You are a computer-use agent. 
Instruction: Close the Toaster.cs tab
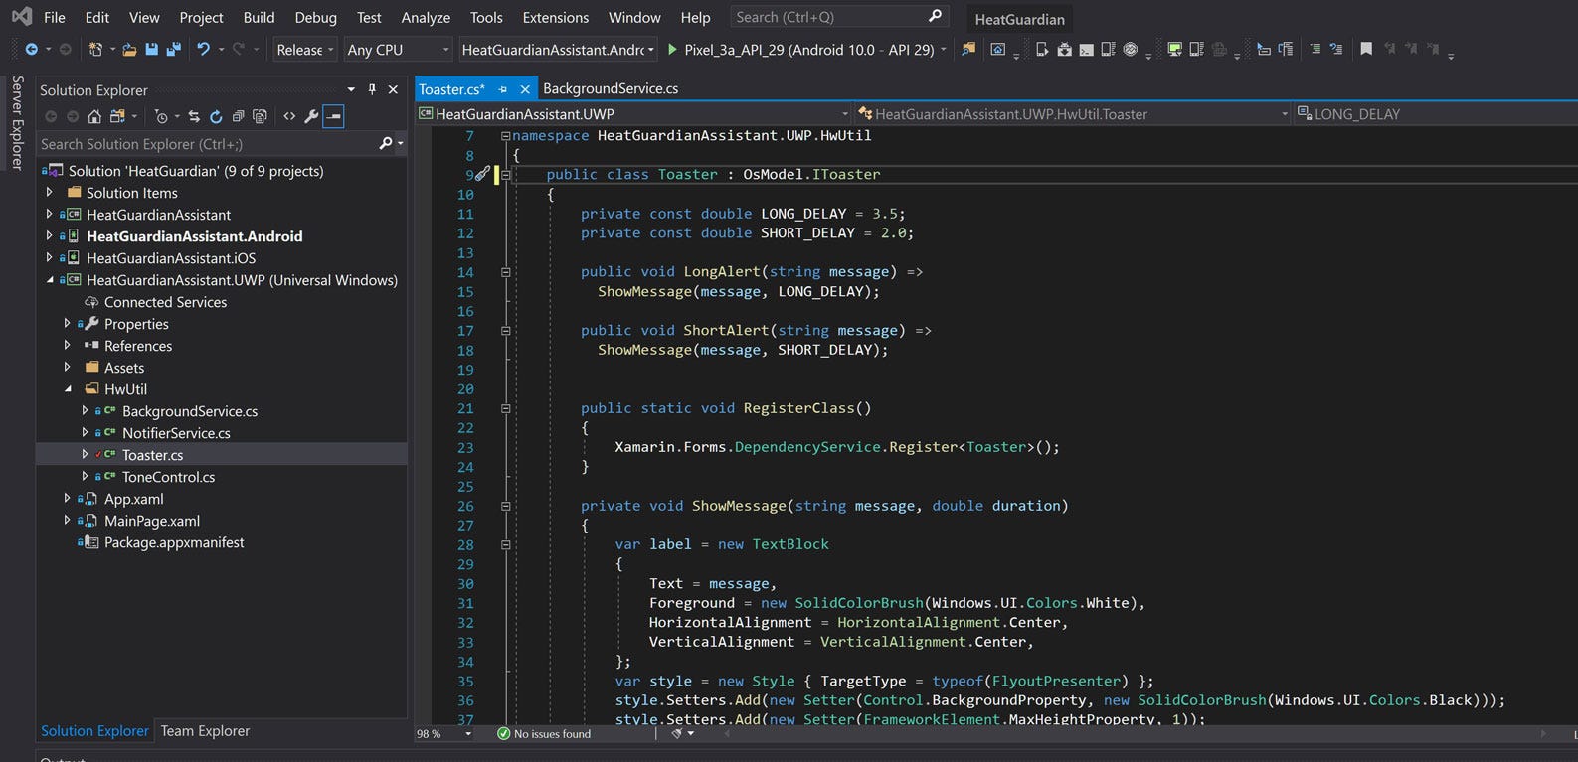click(525, 89)
